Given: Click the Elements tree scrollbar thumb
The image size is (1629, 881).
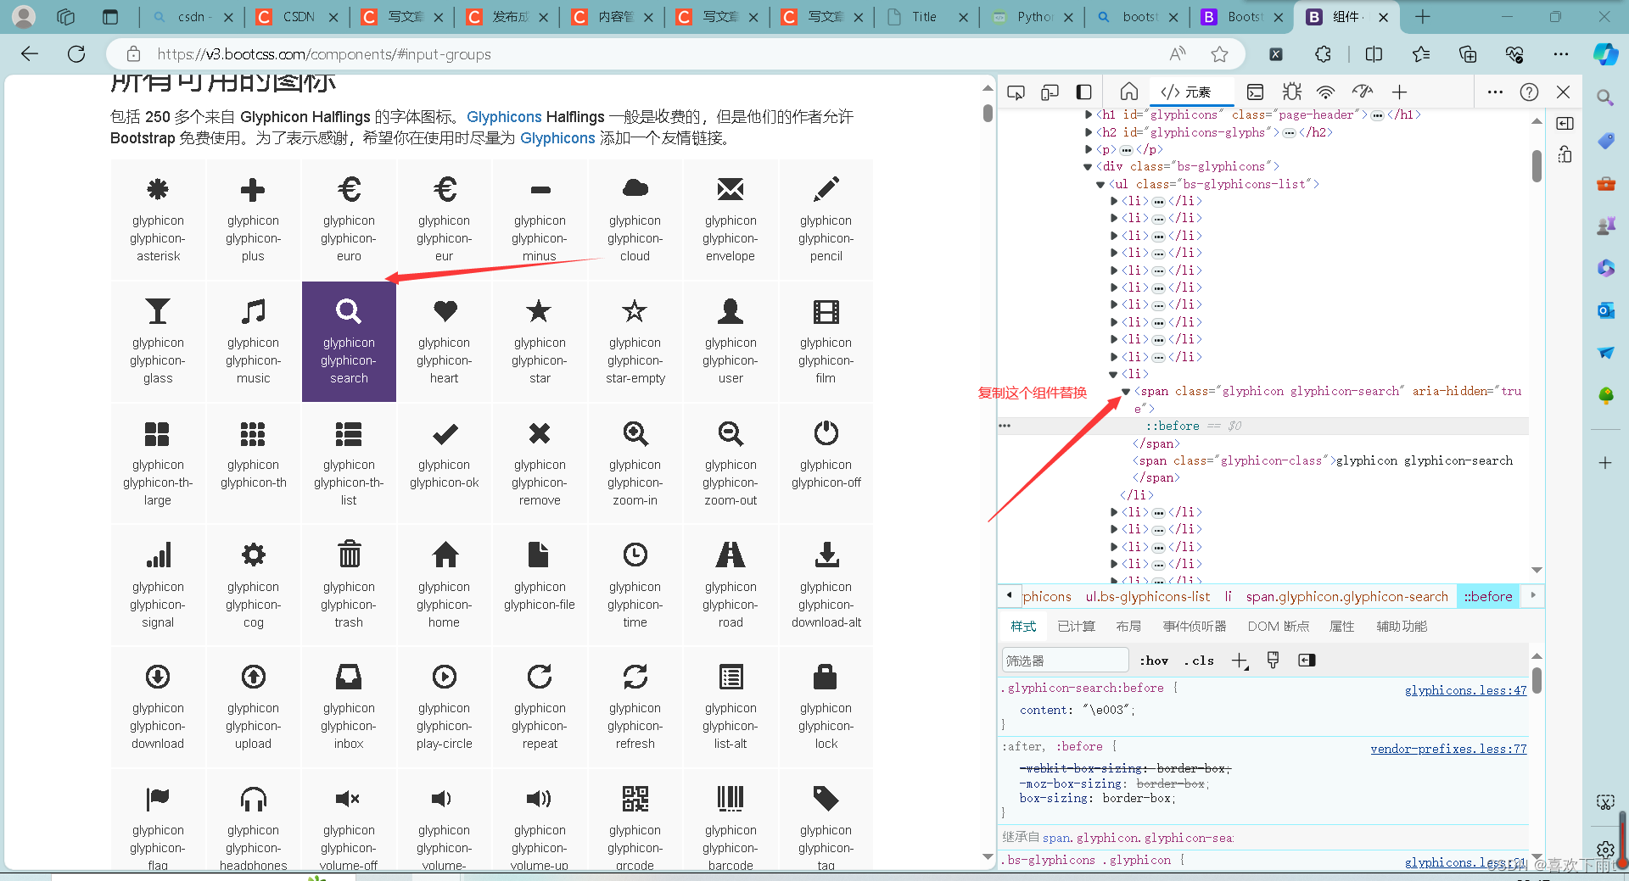Looking at the screenshot, I should coord(1537,165).
